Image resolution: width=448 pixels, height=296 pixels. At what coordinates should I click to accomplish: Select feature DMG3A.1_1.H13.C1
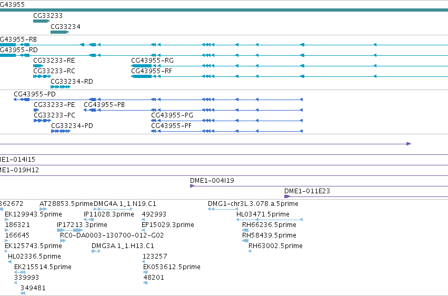coord(123,246)
